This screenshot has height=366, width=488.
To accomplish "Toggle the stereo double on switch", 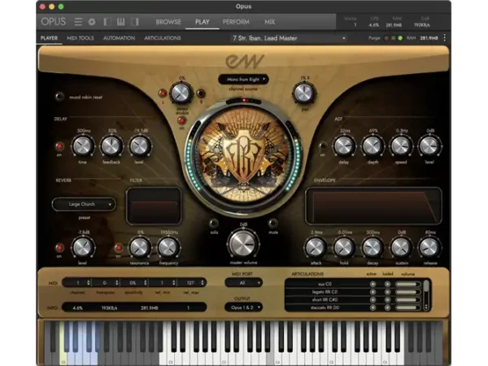I will tap(181, 120).
